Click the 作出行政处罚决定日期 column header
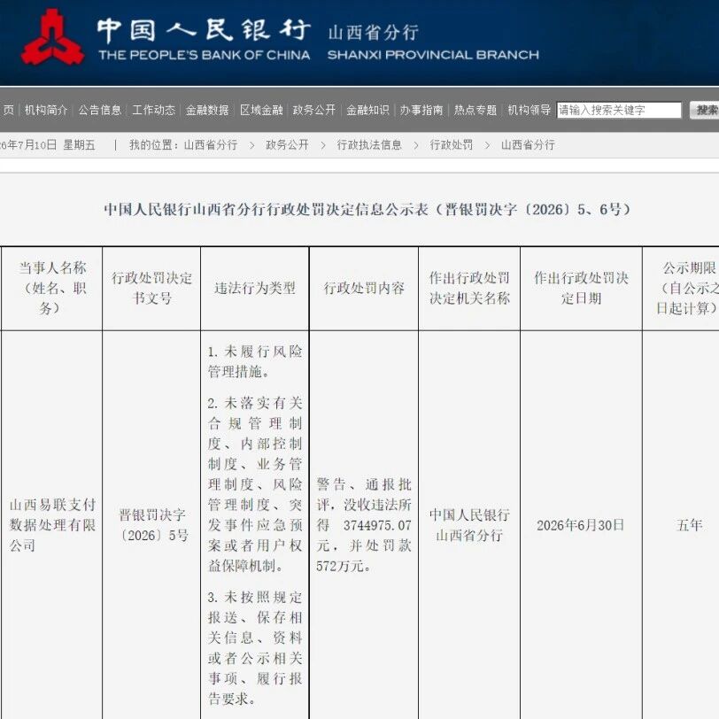 [x=582, y=288]
